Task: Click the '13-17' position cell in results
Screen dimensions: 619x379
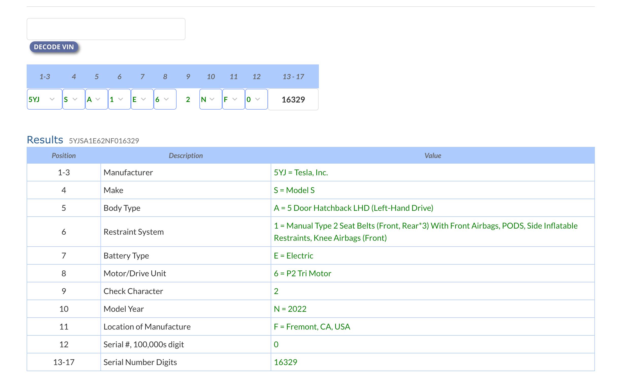Action: (x=64, y=362)
